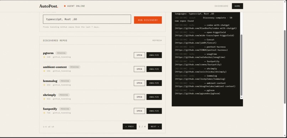This screenshot has height=138, width=287.
Task: Open the ambient-context repo
Action: point(139,69)
